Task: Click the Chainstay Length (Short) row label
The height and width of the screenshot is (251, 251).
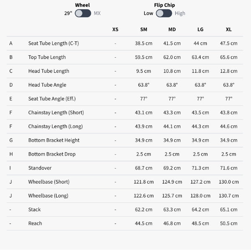Action: (56, 113)
